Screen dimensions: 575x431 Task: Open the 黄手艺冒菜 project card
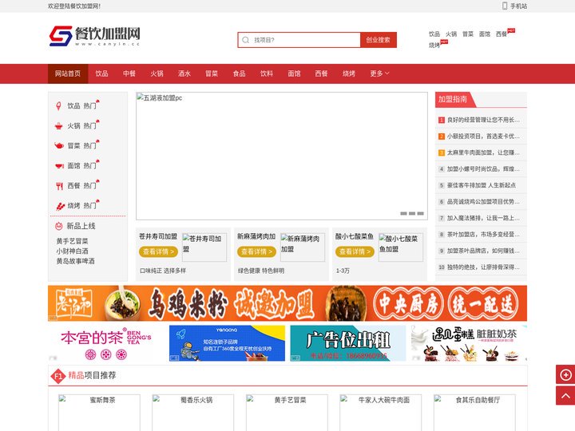tap(287, 413)
